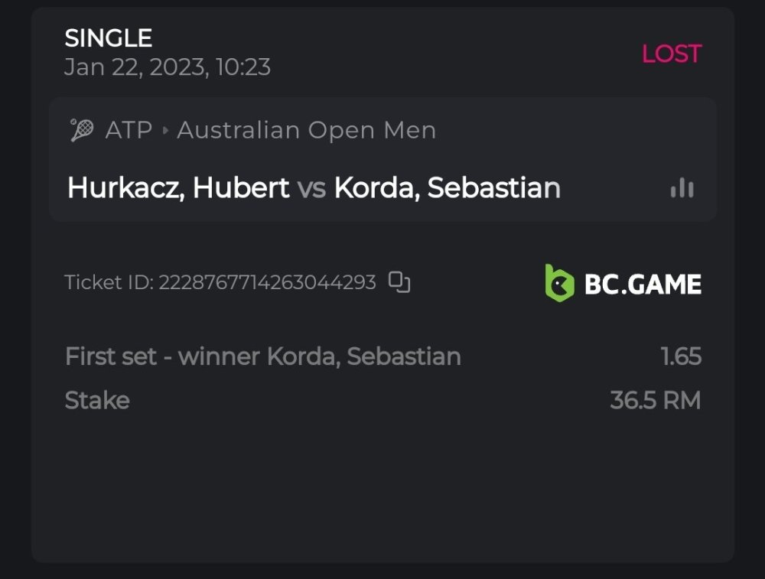Click the green BC.GAME logo icon
Image resolution: width=765 pixels, height=579 pixels.
coord(559,283)
